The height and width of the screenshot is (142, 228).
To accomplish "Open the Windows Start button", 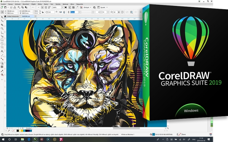I will (3, 139).
